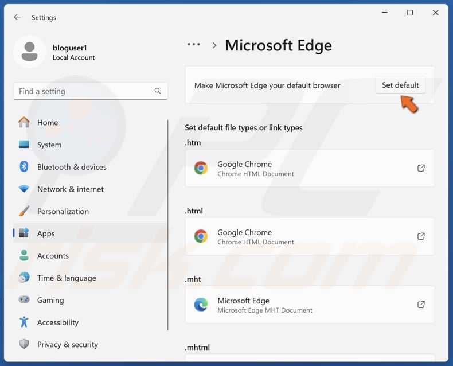Screen dimensions: 453x366
Task: Open the Accessibility figure icon
Action: tap(24, 322)
